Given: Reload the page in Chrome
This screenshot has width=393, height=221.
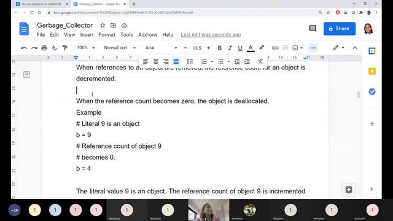Looking at the screenshot, I should [31, 12].
